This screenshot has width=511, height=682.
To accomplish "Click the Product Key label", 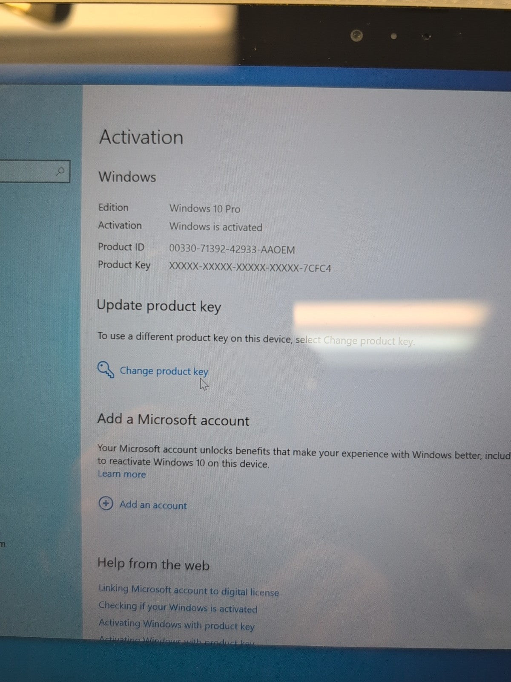I will [x=124, y=265].
